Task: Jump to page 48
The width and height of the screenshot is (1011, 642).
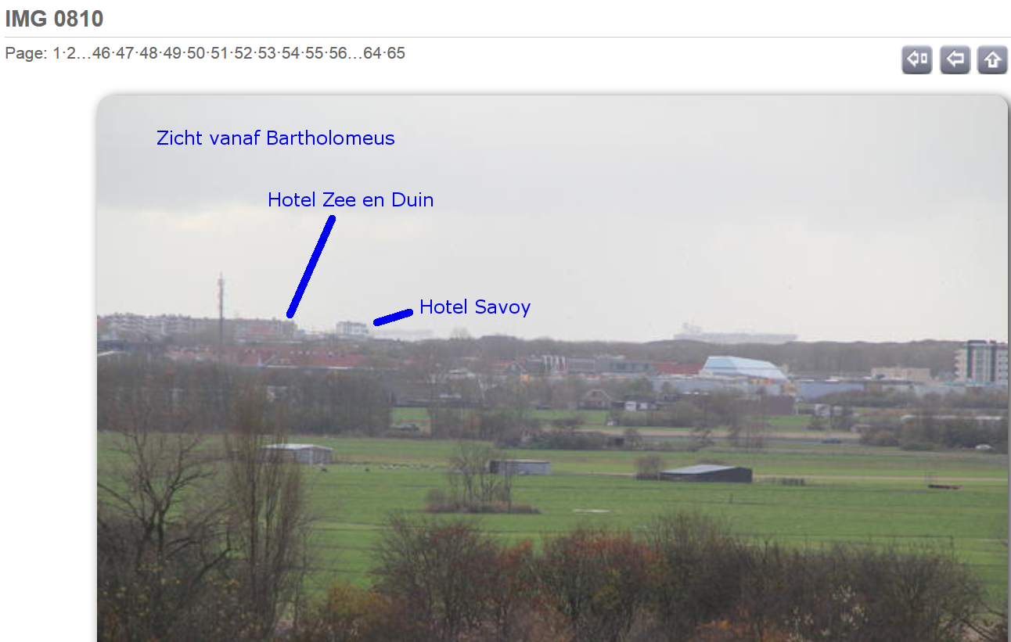Action: tap(148, 54)
